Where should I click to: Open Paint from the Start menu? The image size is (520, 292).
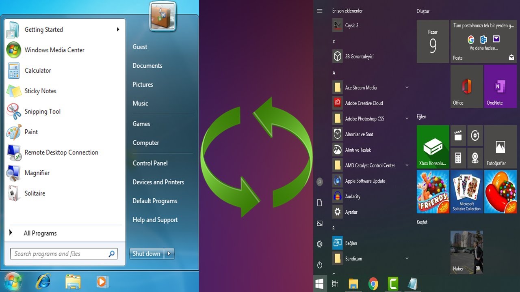31,132
